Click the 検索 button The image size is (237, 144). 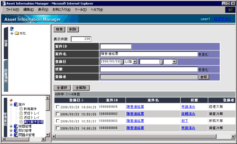(59, 29)
